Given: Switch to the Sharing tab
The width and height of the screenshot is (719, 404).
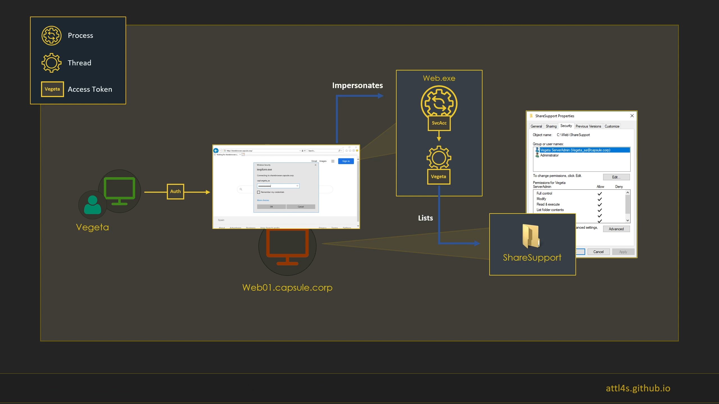Looking at the screenshot, I should (x=551, y=126).
